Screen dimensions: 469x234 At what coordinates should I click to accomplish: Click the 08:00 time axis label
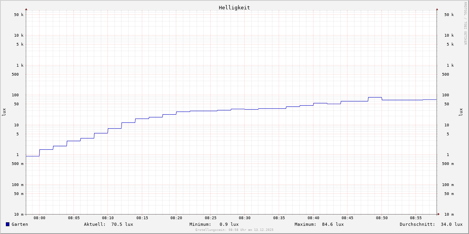click(x=39, y=218)
